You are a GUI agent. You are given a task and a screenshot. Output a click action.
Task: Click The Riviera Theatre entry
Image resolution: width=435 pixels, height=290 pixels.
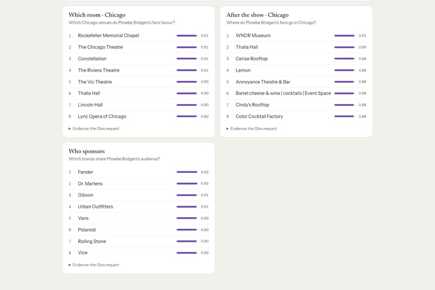pyautogui.click(x=139, y=70)
